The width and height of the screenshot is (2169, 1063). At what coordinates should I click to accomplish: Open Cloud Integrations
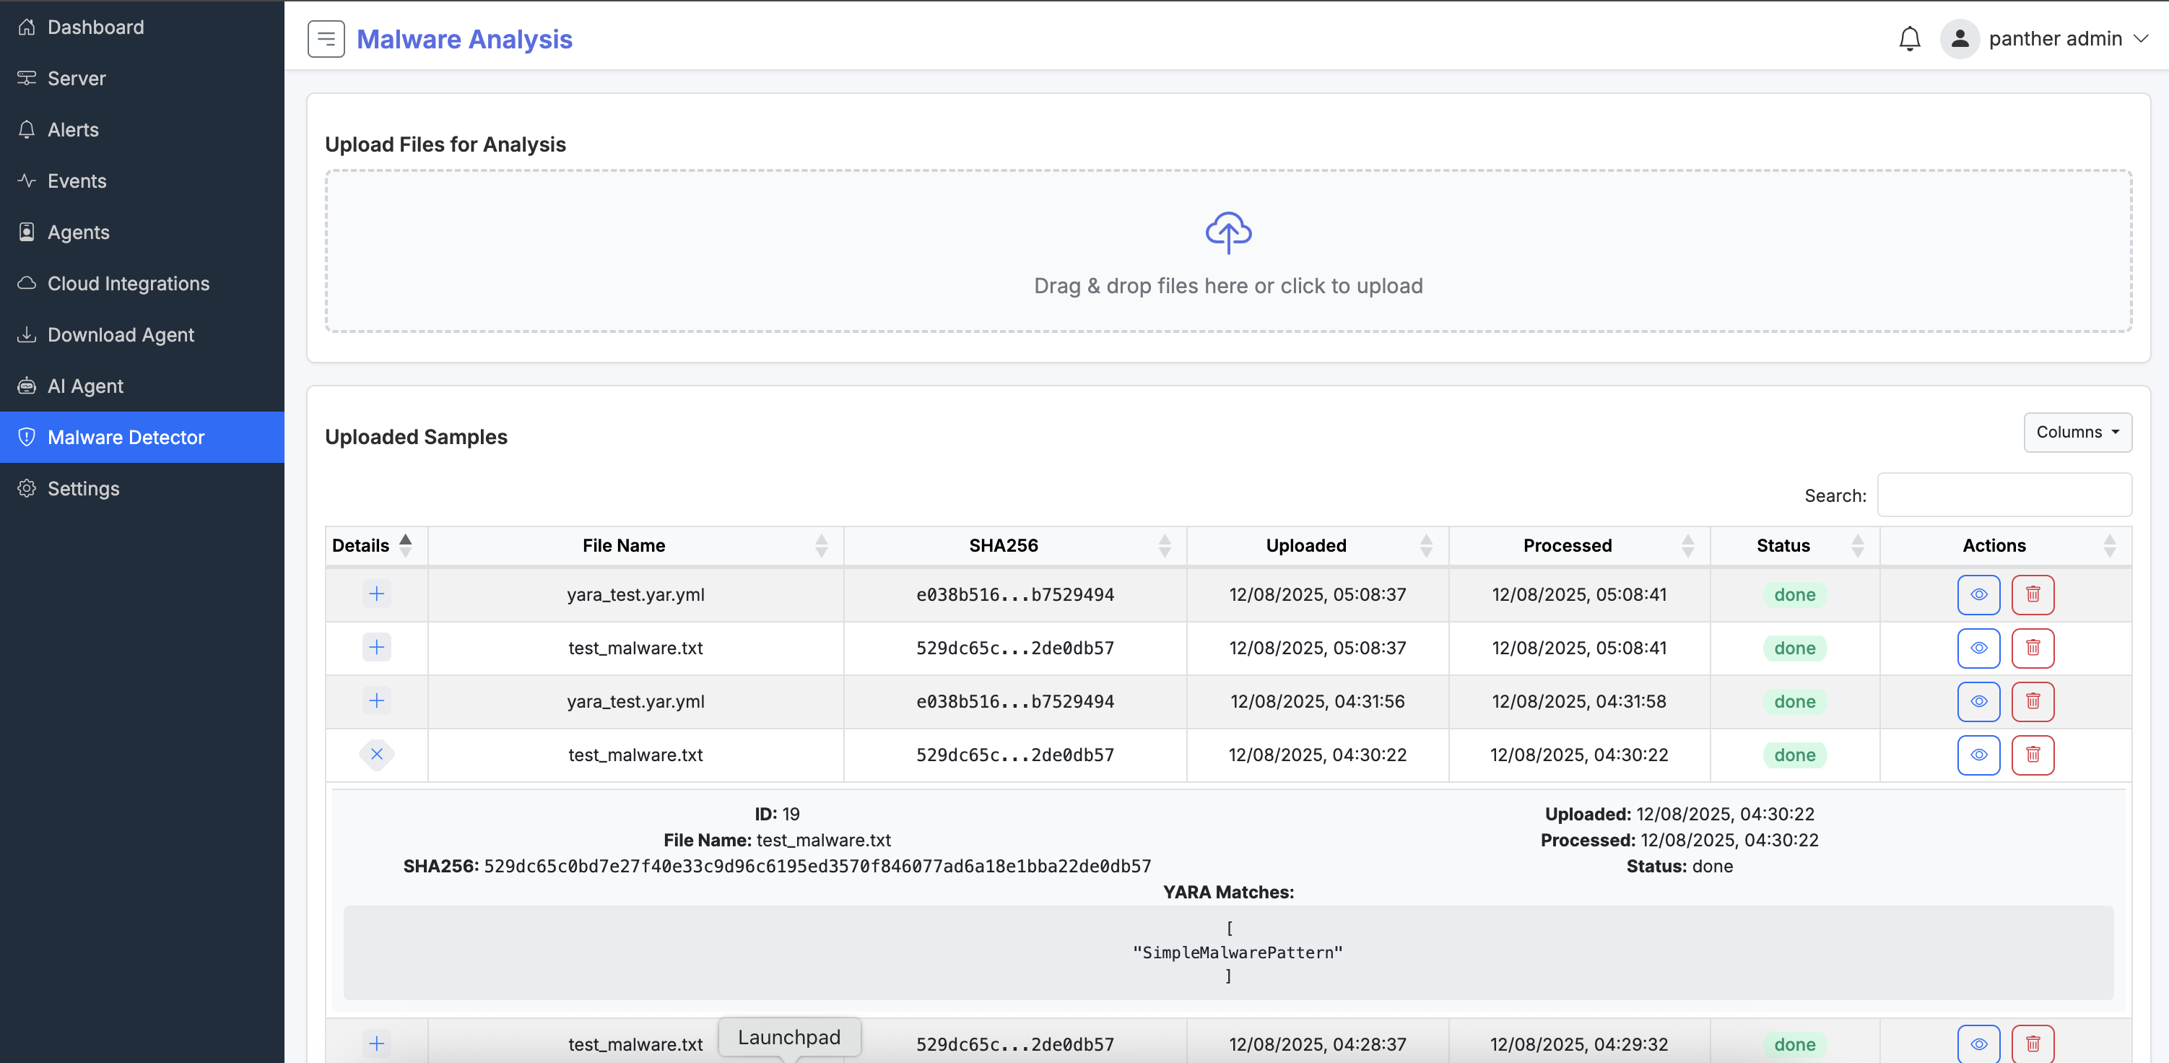pos(128,284)
